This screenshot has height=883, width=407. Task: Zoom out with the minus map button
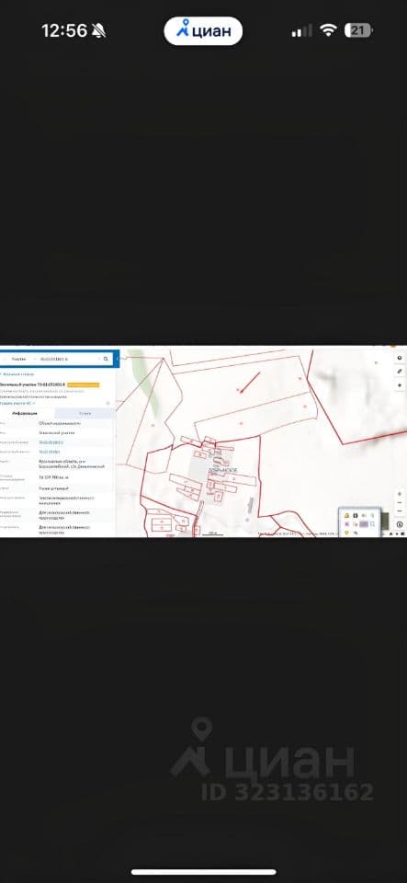[x=400, y=502]
